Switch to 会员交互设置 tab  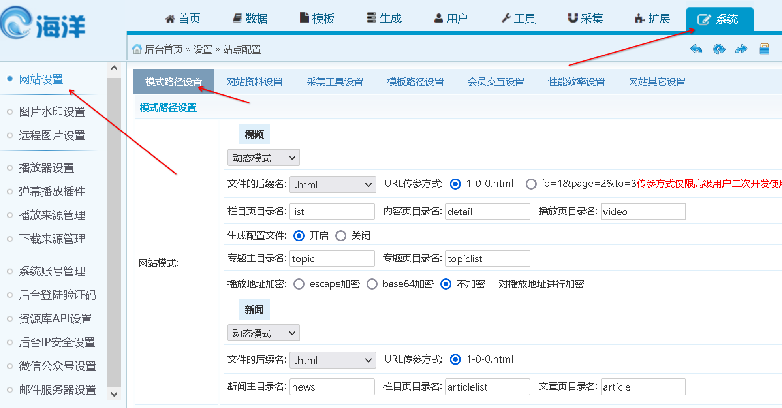[x=496, y=82]
